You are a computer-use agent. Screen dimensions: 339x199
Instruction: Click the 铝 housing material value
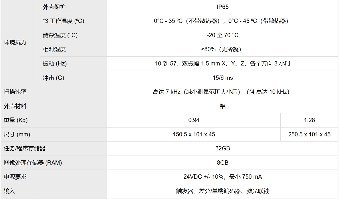click(223, 106)
